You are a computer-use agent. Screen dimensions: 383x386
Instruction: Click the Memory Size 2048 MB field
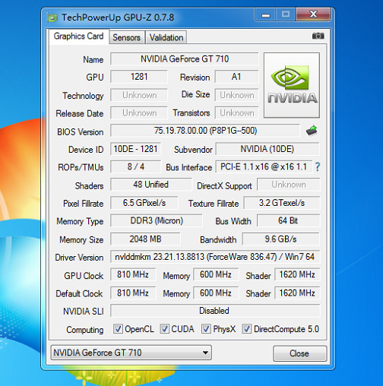click(145, 239)
